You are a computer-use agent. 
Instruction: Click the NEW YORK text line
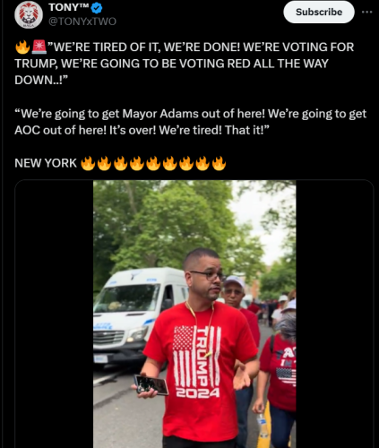coord(46,163)
